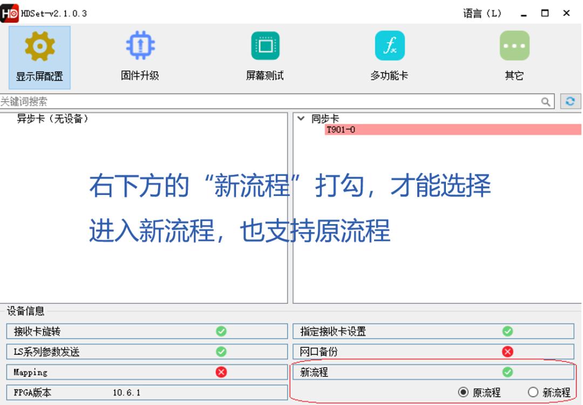Viewport: 583px width, 405px height.
Task: Click the HDSet logo icon
Action: 9,12
